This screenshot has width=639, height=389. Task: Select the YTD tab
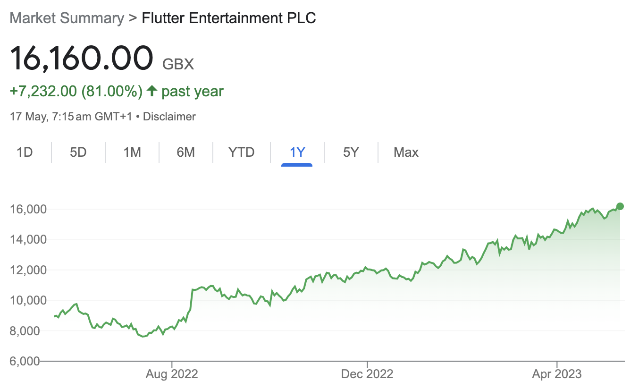[x=241, y=152]
